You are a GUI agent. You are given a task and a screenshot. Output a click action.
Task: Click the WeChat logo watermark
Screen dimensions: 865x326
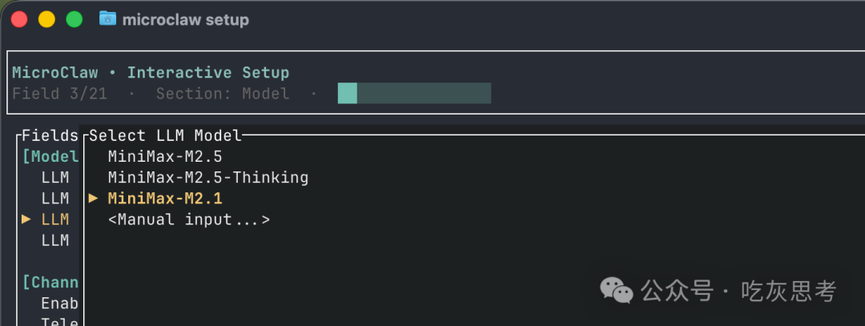(617, 290)
